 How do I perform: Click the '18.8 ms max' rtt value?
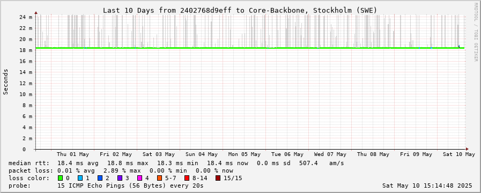click(128, 163)
